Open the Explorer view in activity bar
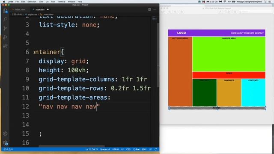 tap(5, 11)
